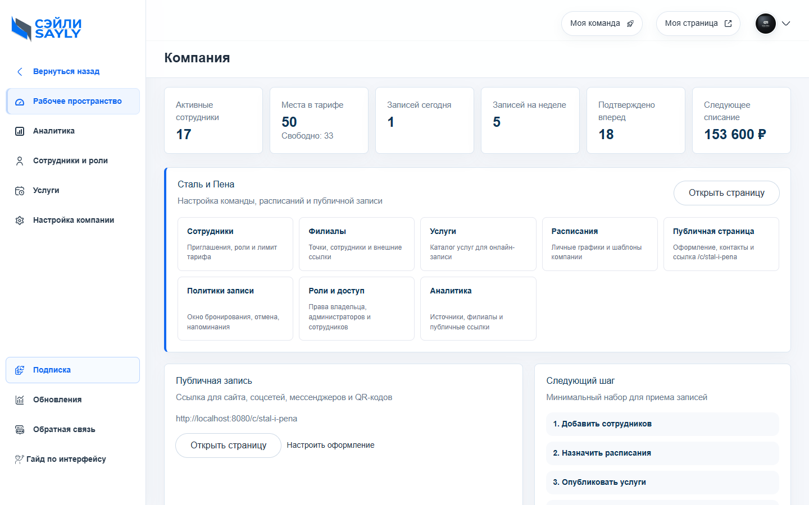Open Обратная связь in the sidebar

(73, 430)
